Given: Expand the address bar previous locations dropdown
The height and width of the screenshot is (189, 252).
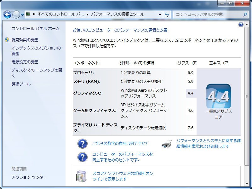Looking at the screenshot, I should [x=160, y=14].
